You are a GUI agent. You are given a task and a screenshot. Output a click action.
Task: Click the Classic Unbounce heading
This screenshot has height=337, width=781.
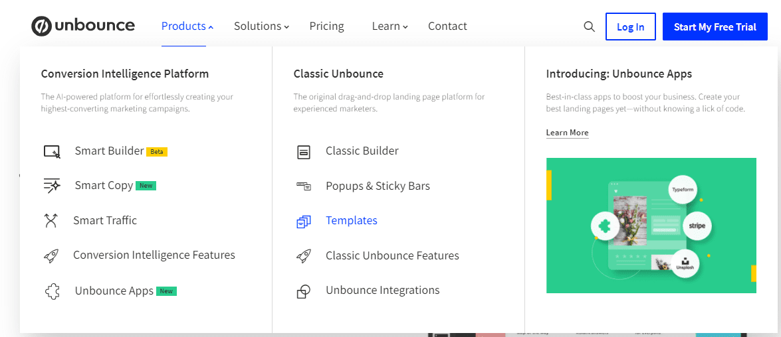pyautogui.click(x=339, y=74)
